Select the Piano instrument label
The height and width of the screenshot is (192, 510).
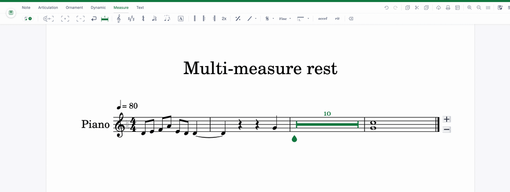(x=95, y=124)
